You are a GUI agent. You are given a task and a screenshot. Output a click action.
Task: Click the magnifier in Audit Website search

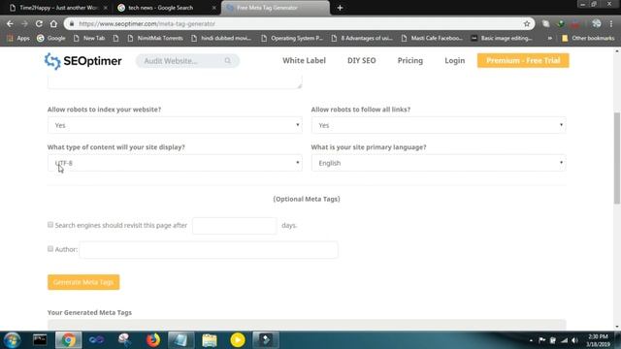click(x=228, y=60)
